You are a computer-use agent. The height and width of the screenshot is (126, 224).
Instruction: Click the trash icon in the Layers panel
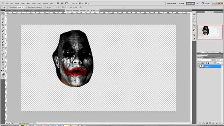(x=220, y=123)
